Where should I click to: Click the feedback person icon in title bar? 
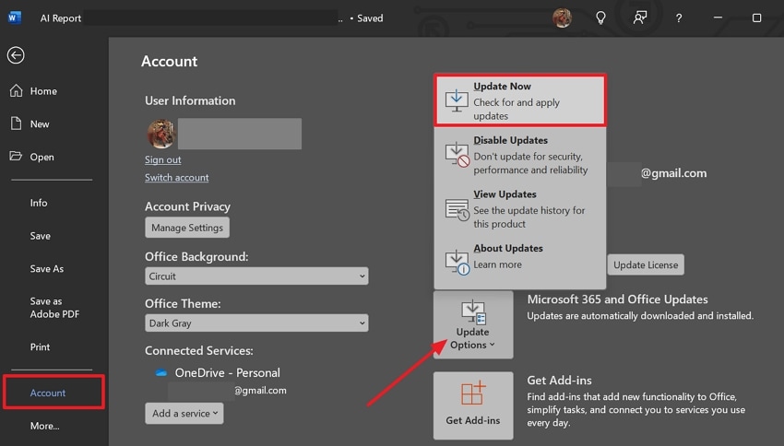pos(639,18)
